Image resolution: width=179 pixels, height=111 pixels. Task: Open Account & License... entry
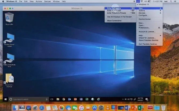point(149,32)
